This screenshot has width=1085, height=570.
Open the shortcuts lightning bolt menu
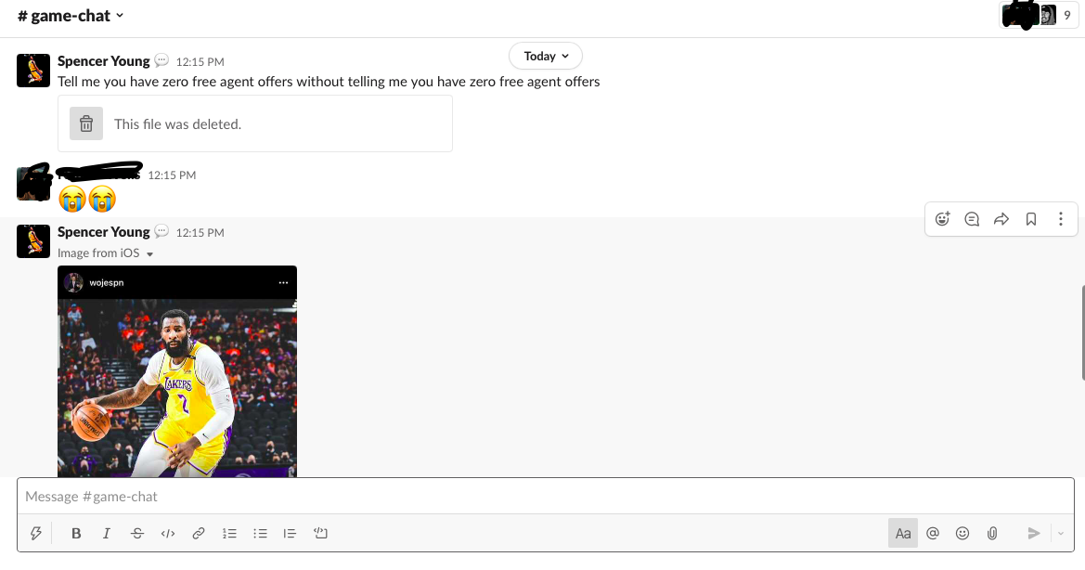pyautogui.click(x=36, y=534)
